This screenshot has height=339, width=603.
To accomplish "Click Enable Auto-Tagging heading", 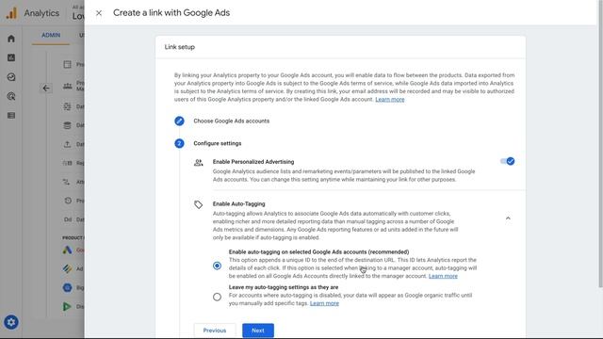I will point(238,203).
